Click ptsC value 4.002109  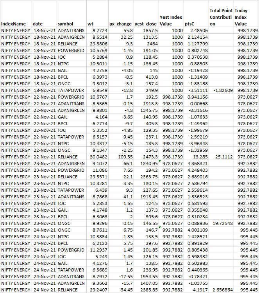(198, 230)
